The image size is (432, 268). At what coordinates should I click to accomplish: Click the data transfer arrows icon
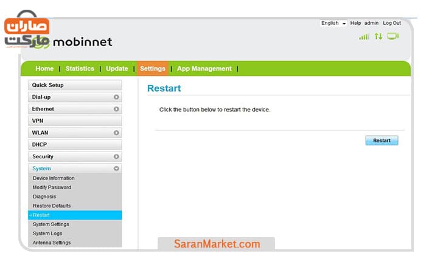378,37
